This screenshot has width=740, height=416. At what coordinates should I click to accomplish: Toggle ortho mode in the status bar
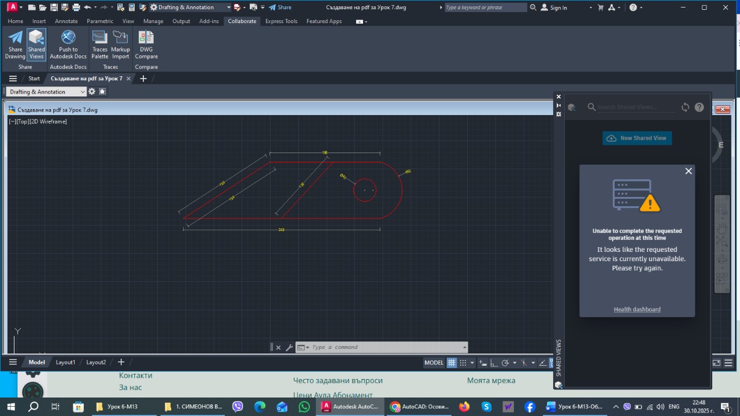point(493,363)
